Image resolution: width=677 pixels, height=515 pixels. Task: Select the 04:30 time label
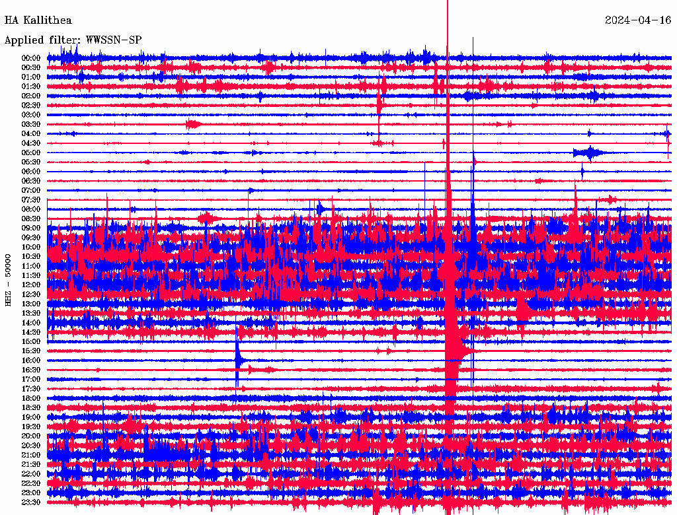click(31, 143)
